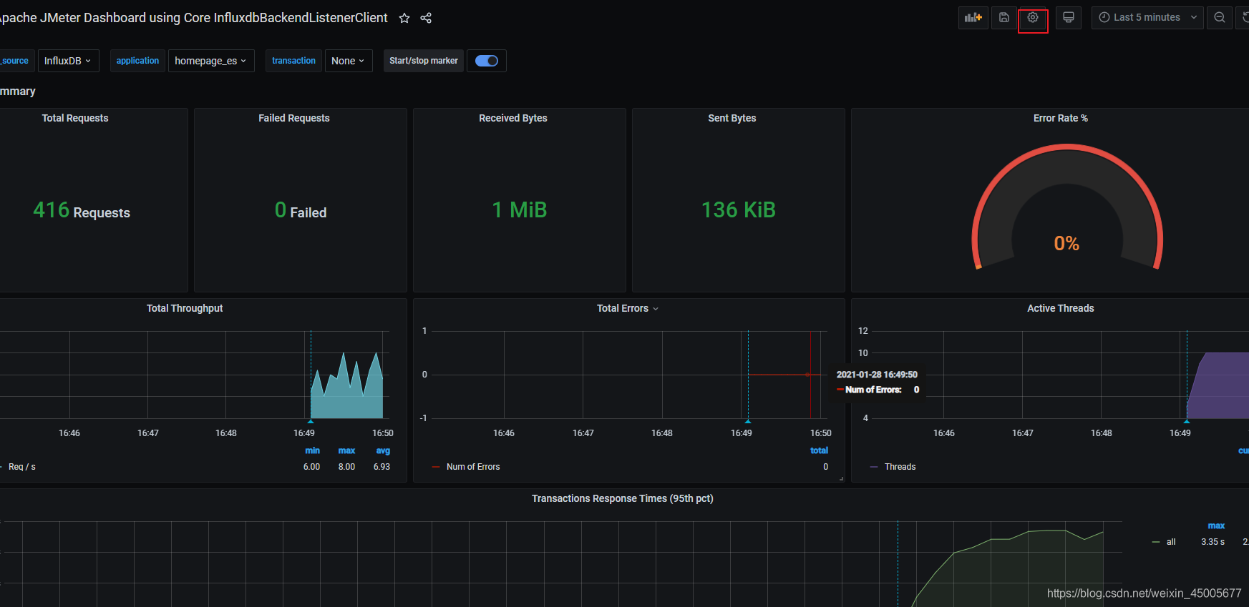Click the Total Requests panel title

[75, 118]
